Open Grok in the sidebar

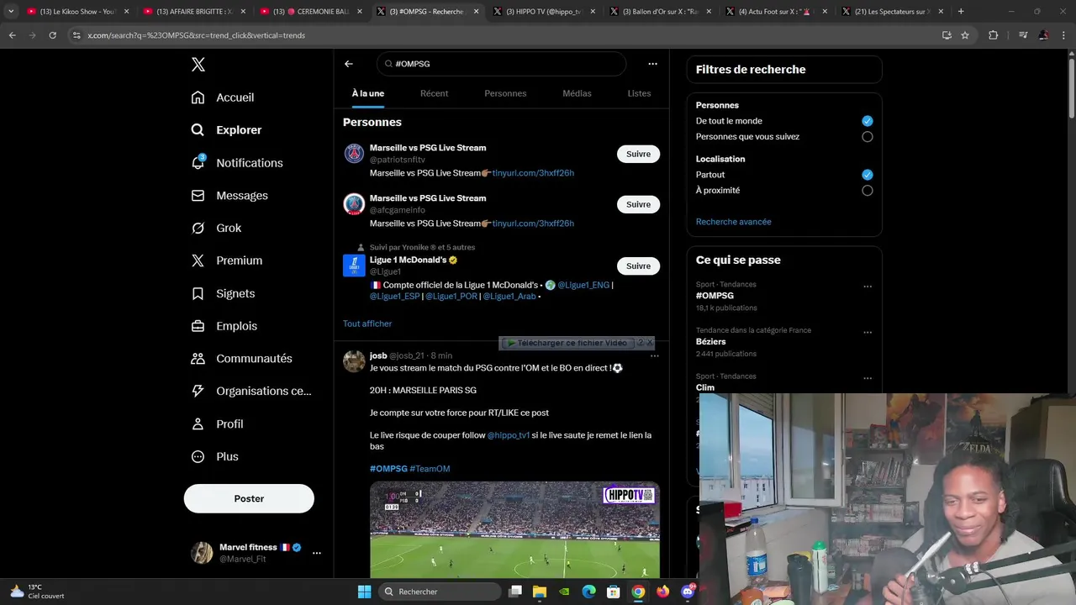[216, 229]
